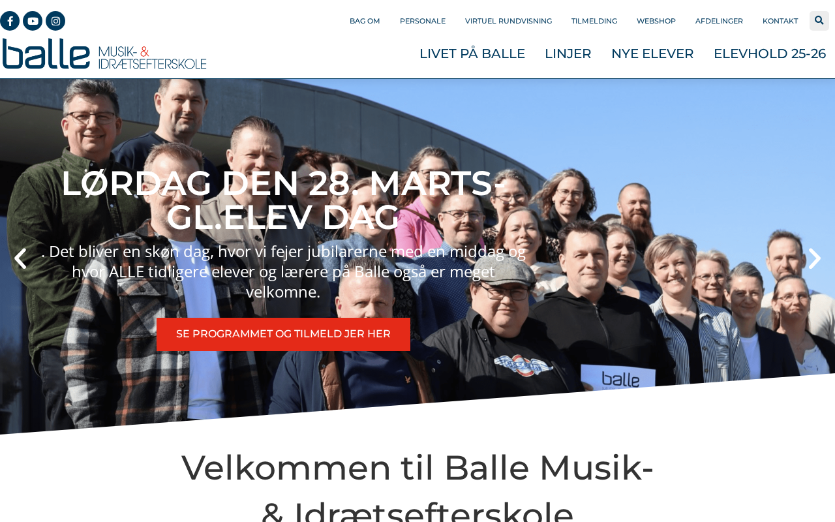
Task: Open ELEVHOLD 25-26 menu
Action: click(770, 54)
